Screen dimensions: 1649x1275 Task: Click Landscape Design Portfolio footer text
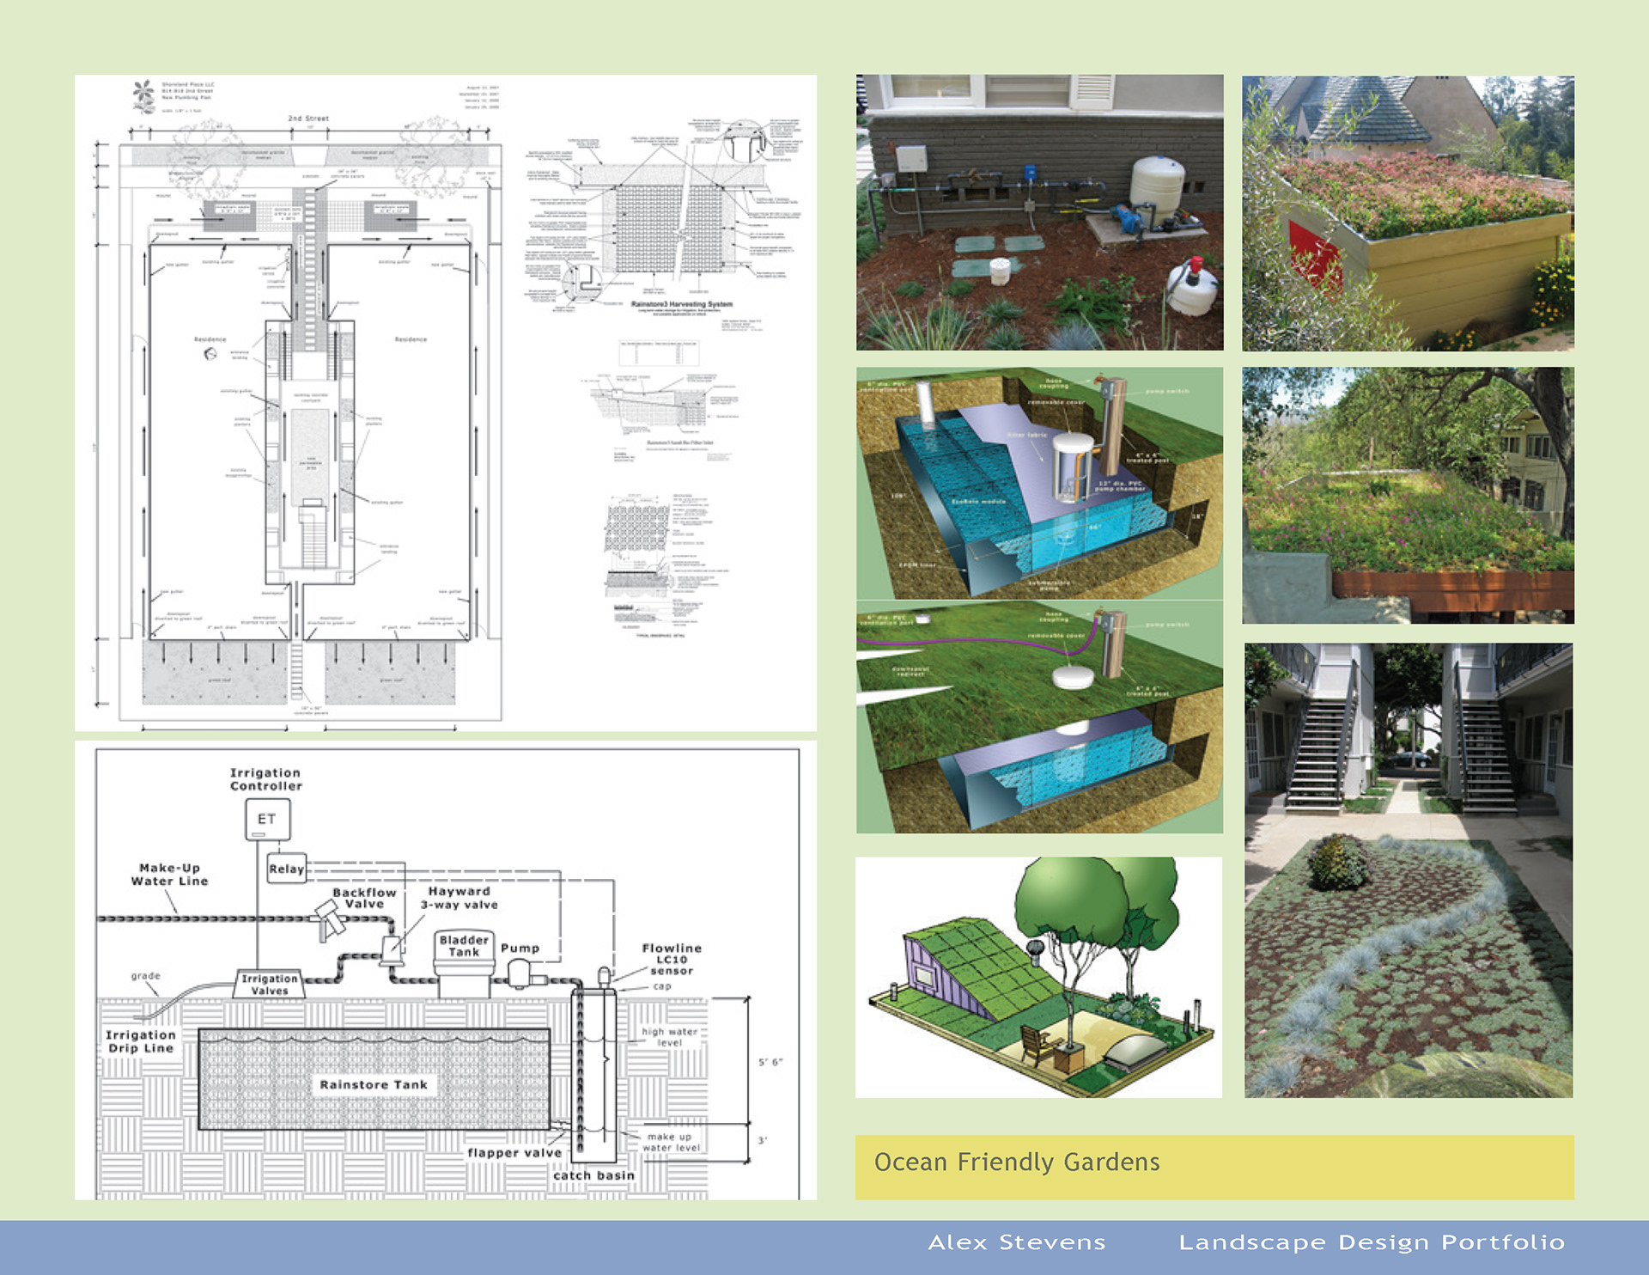click(1371, 1242)
